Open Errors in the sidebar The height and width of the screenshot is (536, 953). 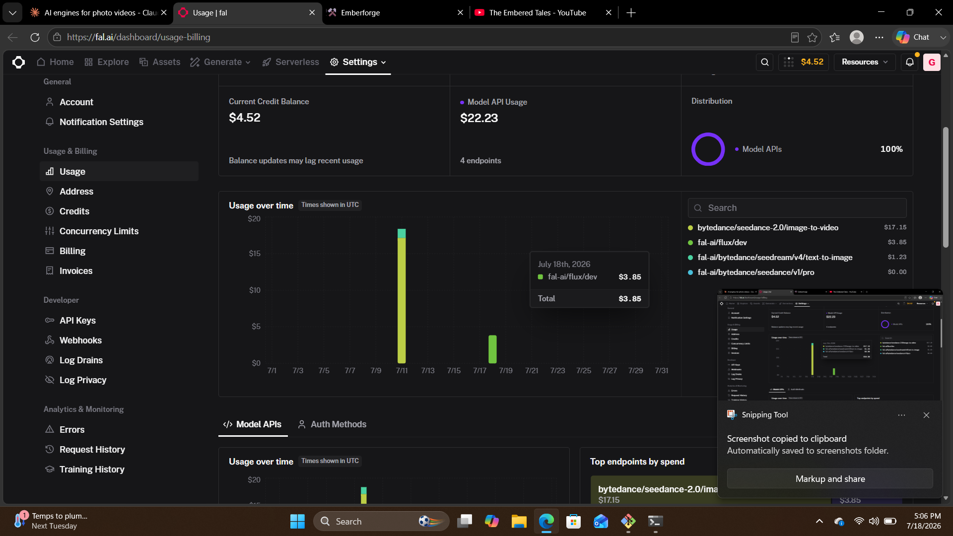119,429
